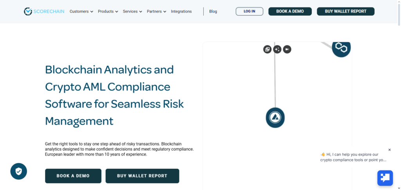Click the Scorechain logo icon
401x190 pixels.
click(x=28, y=11)
